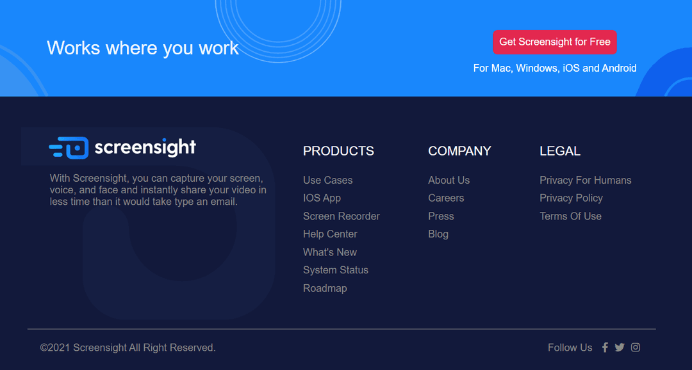The width and height of the screenshot is (692, 370).
Task: Click For Mac, Windows, iOS and Android text
Action: coord(555,68)
